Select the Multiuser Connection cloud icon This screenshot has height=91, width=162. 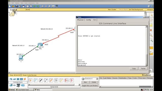point(23,85)
